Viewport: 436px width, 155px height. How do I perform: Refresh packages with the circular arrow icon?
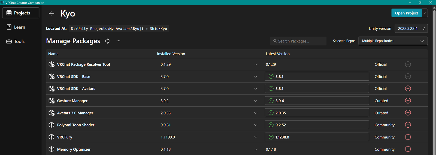pos(107,41)
